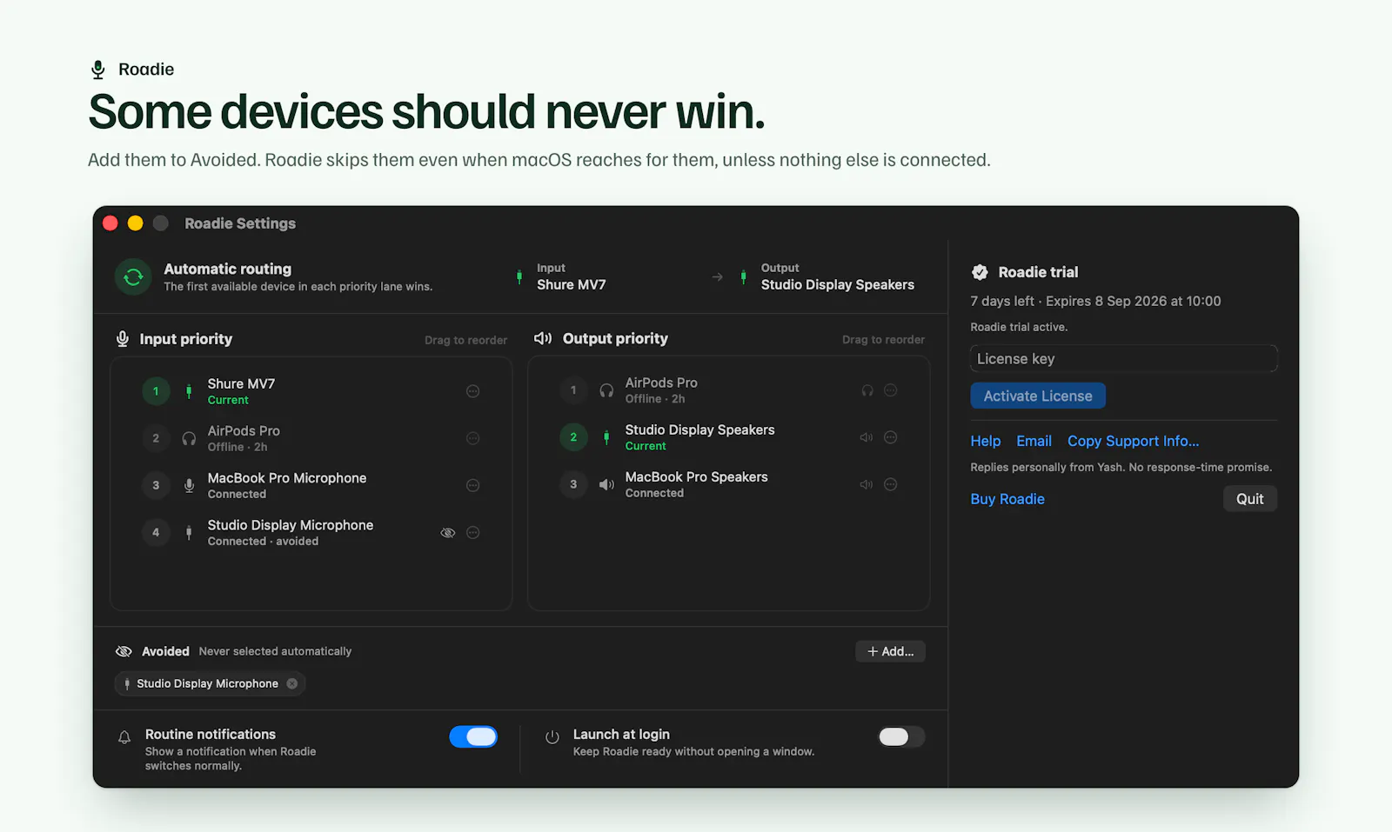Click current Output Studio Display Speakers summary
This screenshot has height=832, width=1392.
click(x=827, y=276)
